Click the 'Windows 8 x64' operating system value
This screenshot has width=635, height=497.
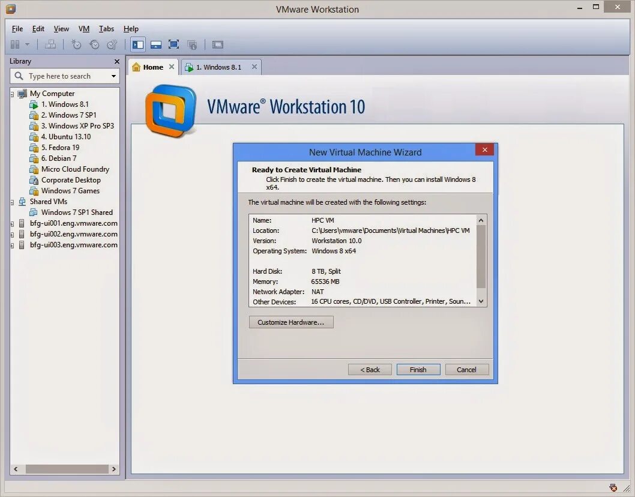click(334, 251)
